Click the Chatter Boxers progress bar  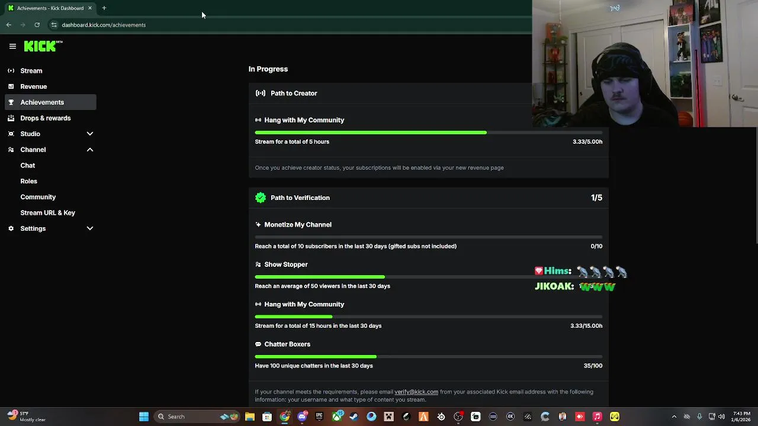(x=429, y=356)
